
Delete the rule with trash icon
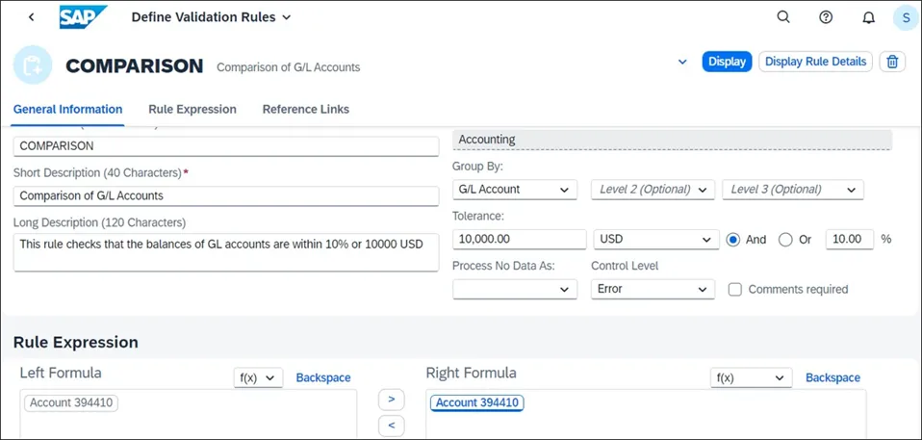coord(892,62)
